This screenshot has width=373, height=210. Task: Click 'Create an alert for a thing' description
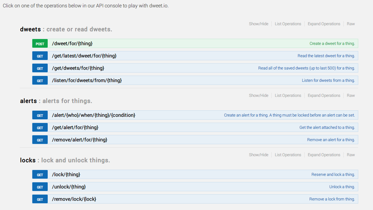pyautogui.click(x=289, y=115)
